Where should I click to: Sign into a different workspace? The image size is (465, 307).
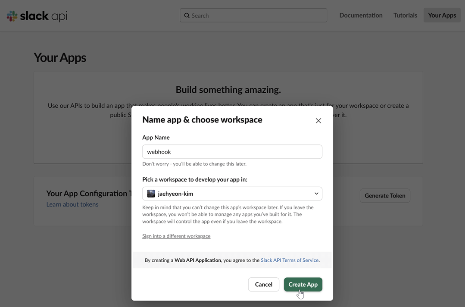pyautogui.click(x=176, y=236)
